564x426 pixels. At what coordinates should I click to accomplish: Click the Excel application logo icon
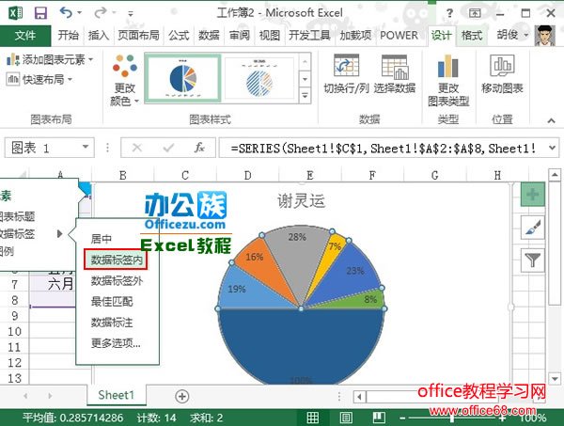(16, 13)
